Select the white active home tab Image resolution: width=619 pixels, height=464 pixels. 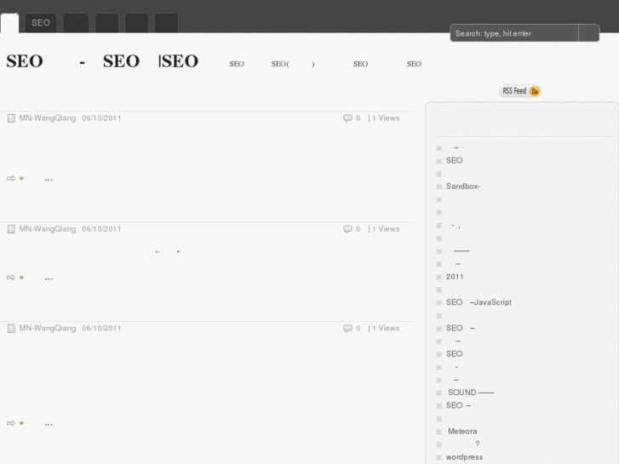9,23
